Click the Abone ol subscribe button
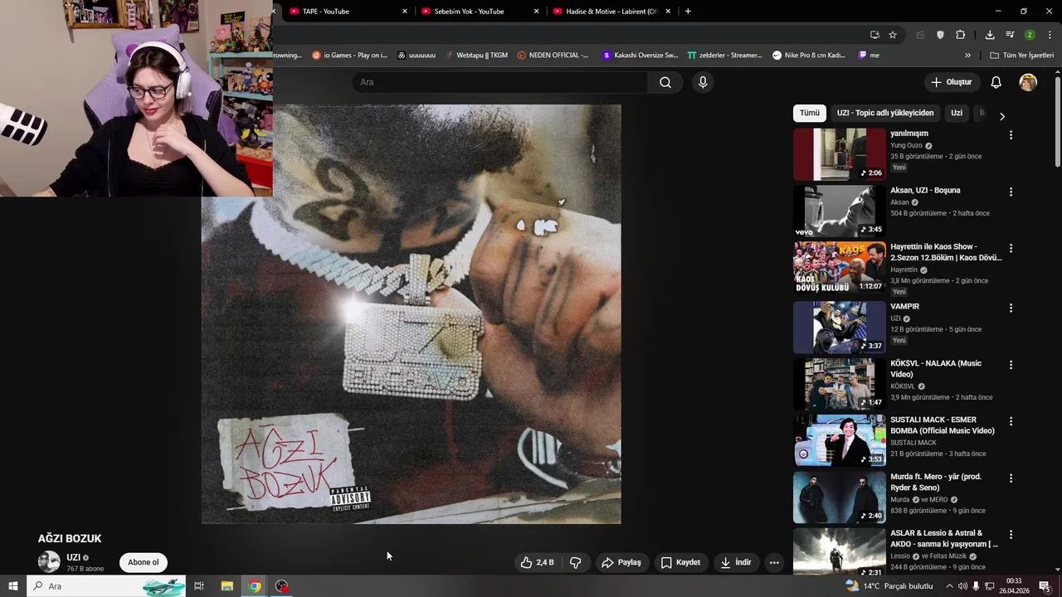Viewport: 1062px width, 597px height. coord(143,562)
